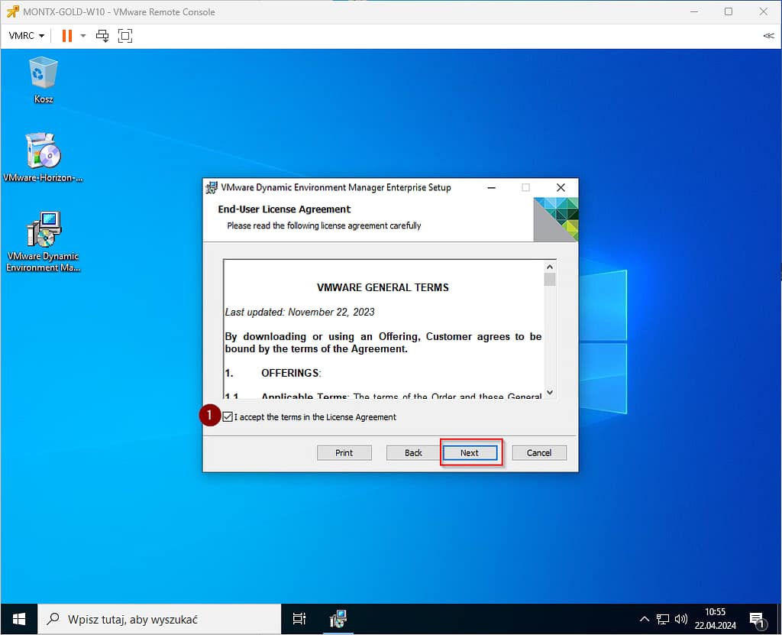782x635 pixels.
Task: Click the Print button for license
Action: (x=344, y=453)
